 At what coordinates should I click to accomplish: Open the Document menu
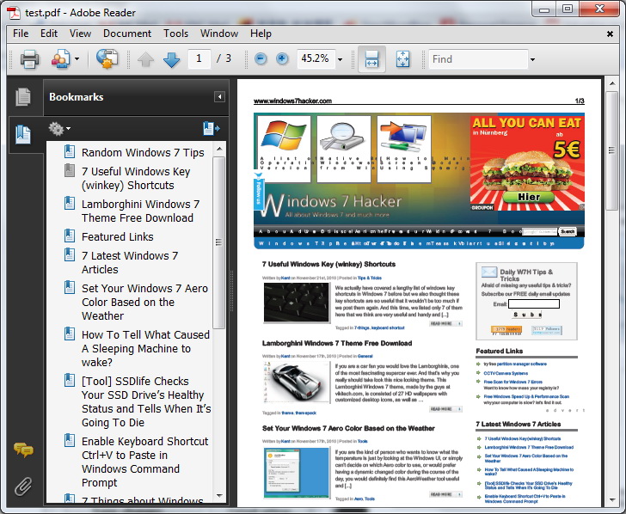[x=127, y=34]
